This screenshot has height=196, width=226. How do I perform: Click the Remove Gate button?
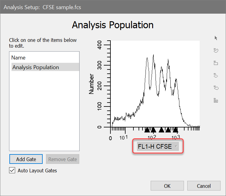click(x=63, y=159)
